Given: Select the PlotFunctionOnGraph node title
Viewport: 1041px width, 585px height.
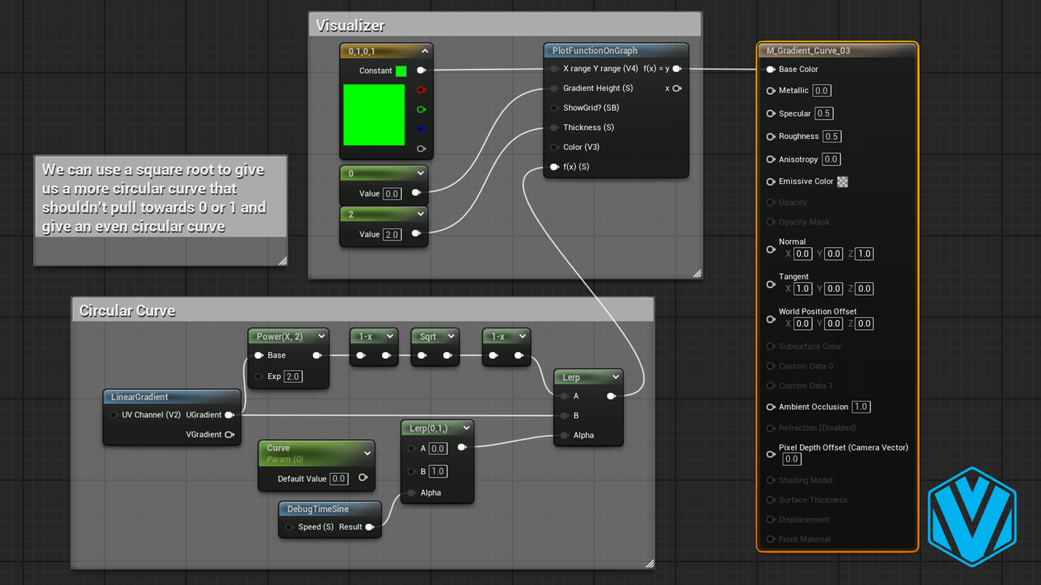Looking at the screenshot, I should (x=595, y=51).
